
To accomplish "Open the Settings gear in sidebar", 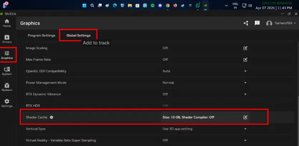I will (x=7, y=103).
